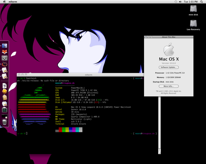Click the mlterm vertical scrollbar track
This screenshot has width=206, height=164.
160,123
